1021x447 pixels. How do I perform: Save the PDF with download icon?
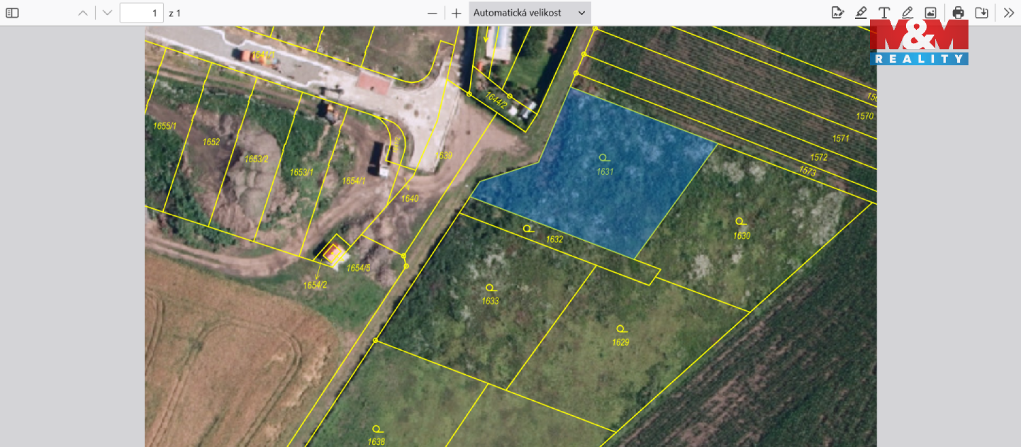pyautogui.click(x=982, y=13)
